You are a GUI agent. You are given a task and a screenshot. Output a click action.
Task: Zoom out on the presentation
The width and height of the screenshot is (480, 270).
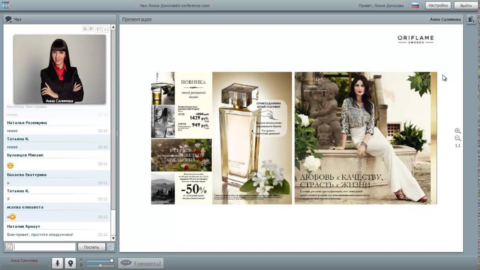(457, 138)
